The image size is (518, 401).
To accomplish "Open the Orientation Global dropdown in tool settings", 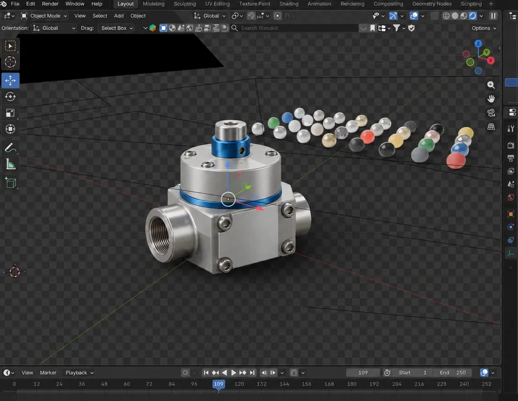I will click(54, 28).
